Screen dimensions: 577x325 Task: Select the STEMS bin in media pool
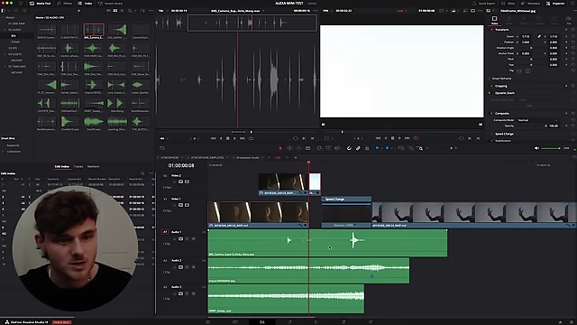point(15,42)
